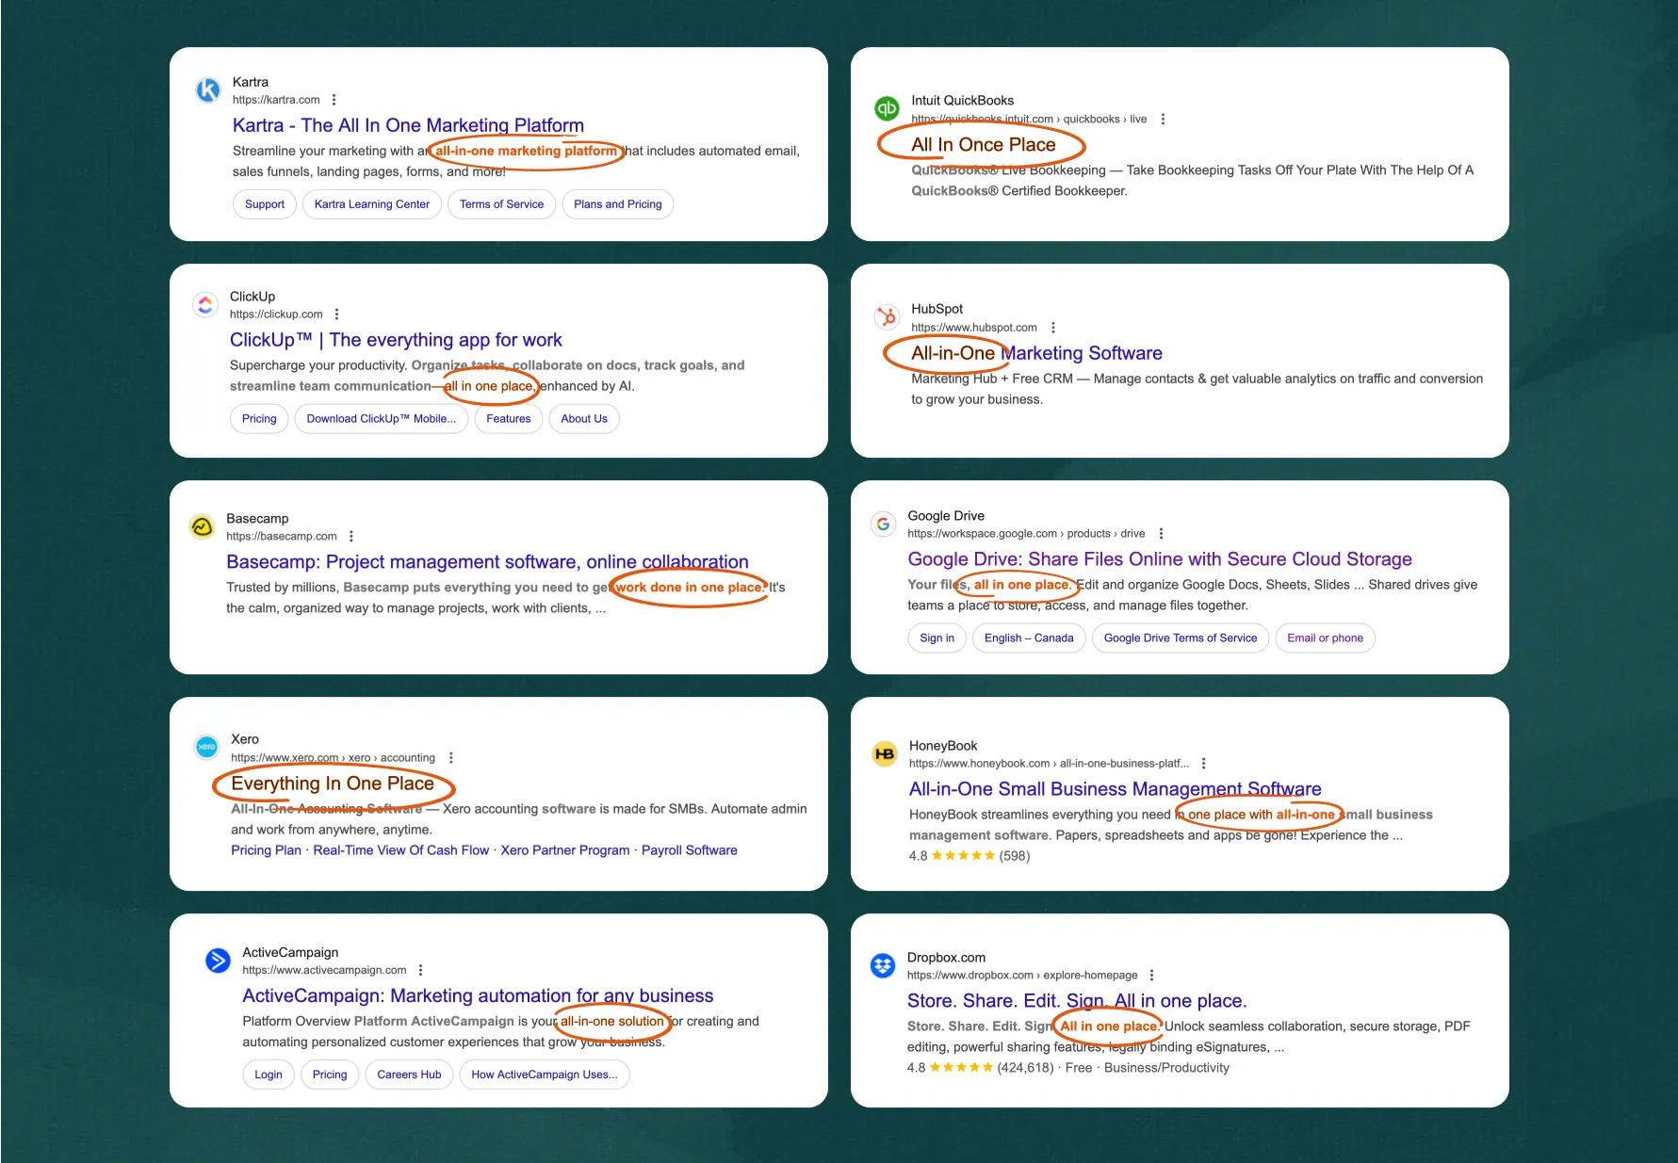The width and height of the screenshot is (1678, 1163).
Task: Click the https://basecamp.com URL text
Action: [x=282, y=536]
